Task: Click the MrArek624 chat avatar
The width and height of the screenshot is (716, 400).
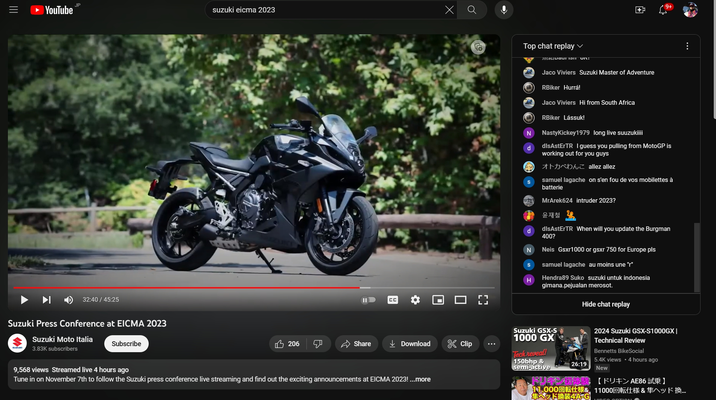Action: (x=529, y=201)
